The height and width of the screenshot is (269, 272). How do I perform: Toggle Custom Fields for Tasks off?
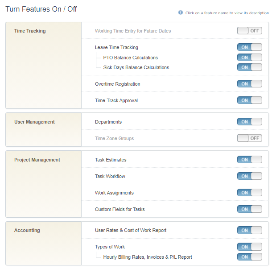[x=249, y=209]
